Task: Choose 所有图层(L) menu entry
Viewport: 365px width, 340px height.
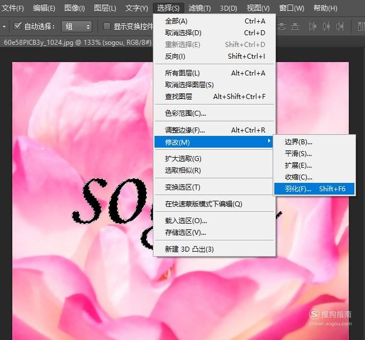Action: [x=214, y=73]
